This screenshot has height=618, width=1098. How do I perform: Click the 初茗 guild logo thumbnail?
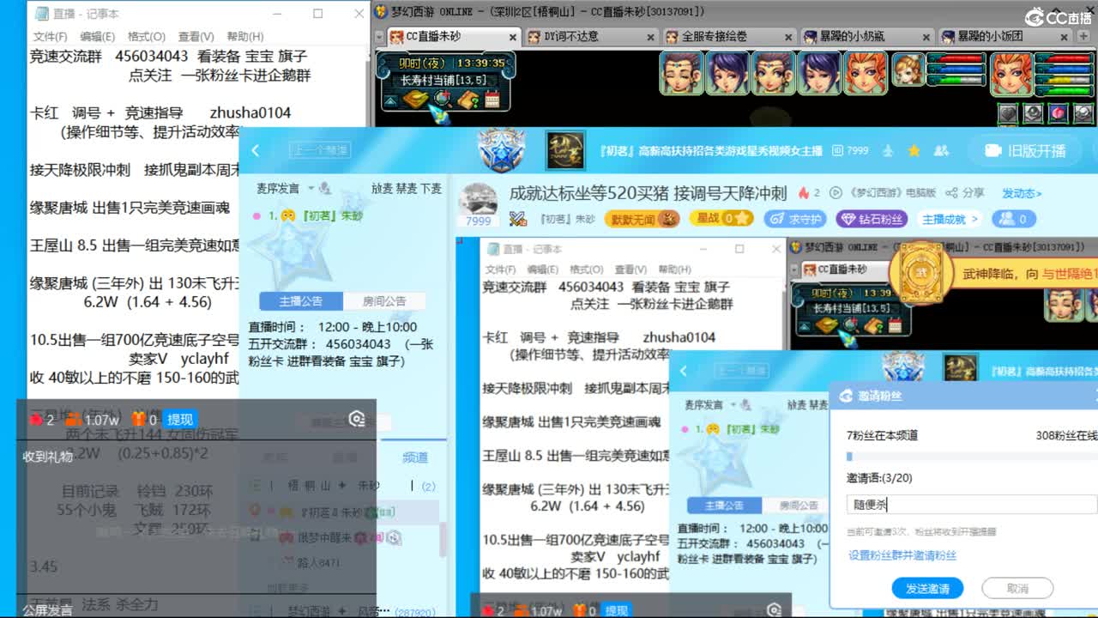click(565, 150)
